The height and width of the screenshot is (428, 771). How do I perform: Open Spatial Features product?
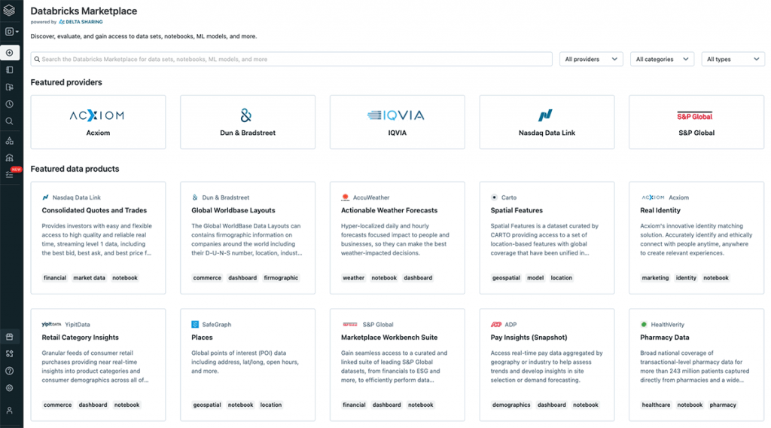tap(547, 238)
